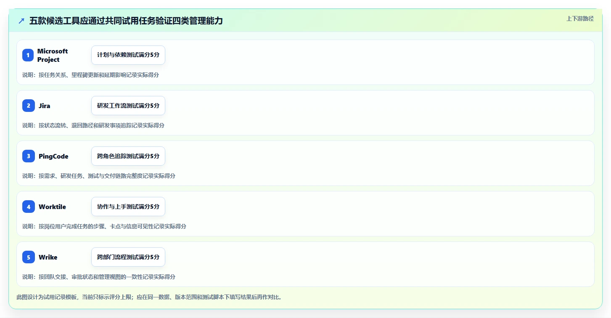The height and width of the screenshot is (318, 611).
Task: Click the title 五款候选工具应通过共同试用任务验证四类管理能力
Action: [x=126, y=21]
